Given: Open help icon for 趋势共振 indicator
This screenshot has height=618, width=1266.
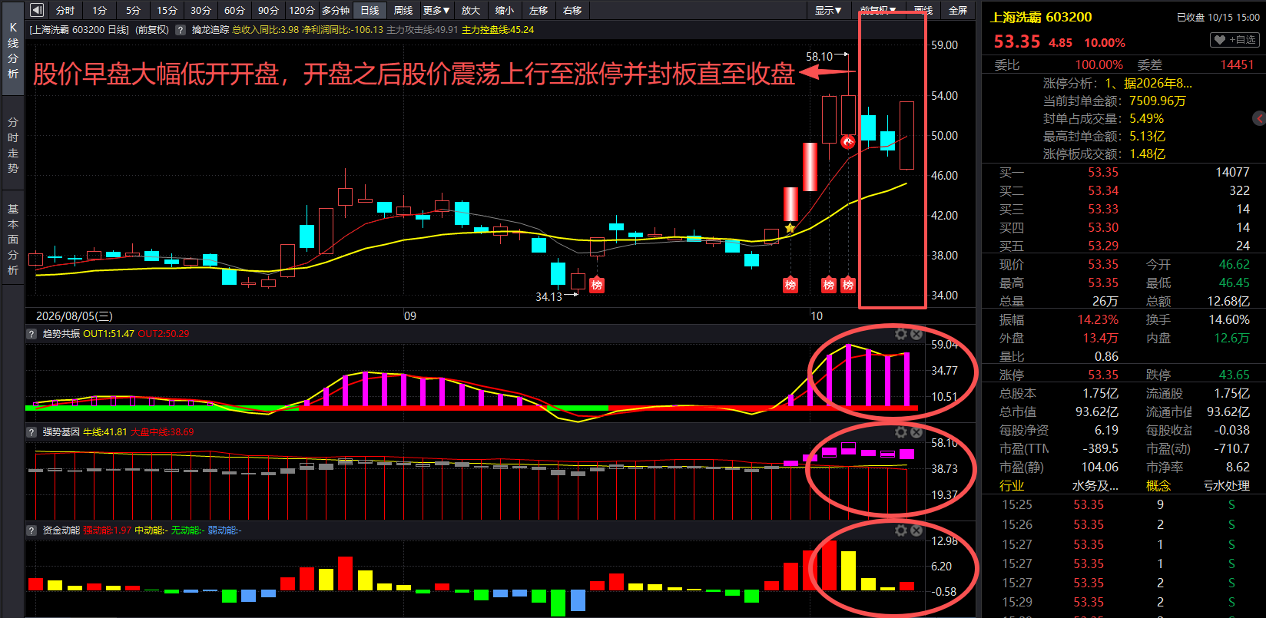Looking at the screenshot, I should pos(31,334).
